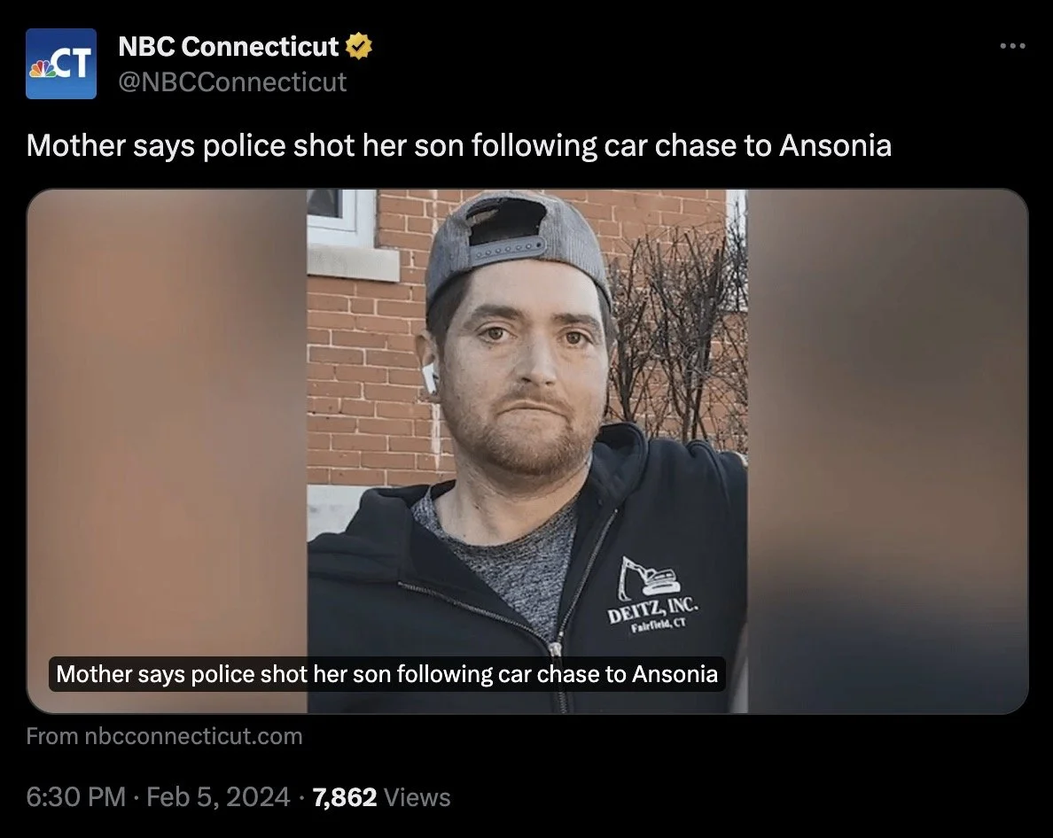Image resolution: width=1053 pixels, height=838 pixels.
Task: Click the caption overlay inside the video
Action: [386, 673]
